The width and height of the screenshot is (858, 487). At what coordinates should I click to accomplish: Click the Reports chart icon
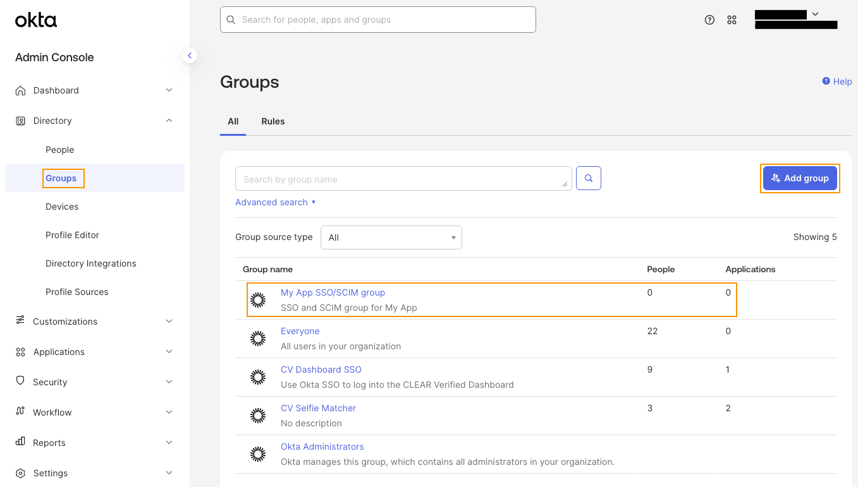tap(21, 442)
